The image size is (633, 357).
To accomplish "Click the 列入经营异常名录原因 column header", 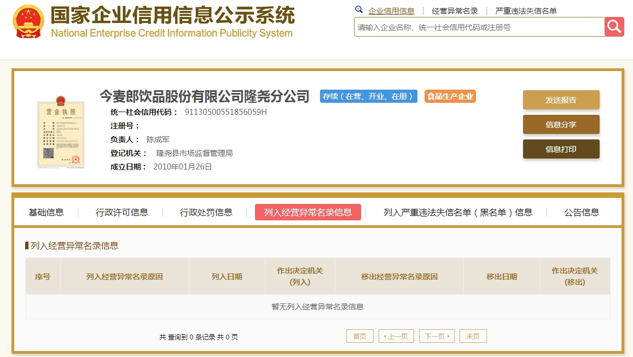I will pos(124,277).
